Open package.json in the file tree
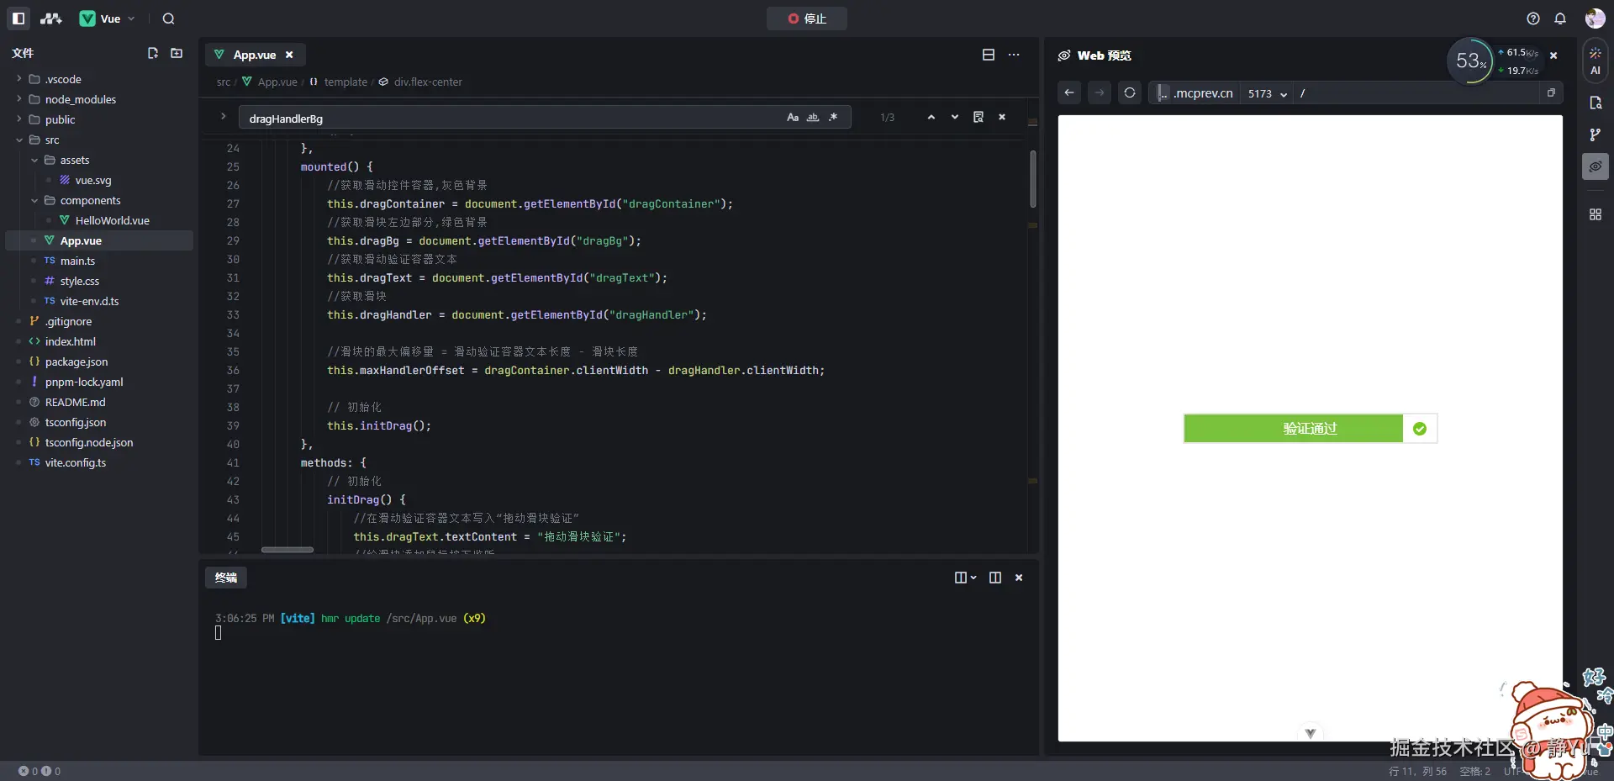 (x=76, y=361)
